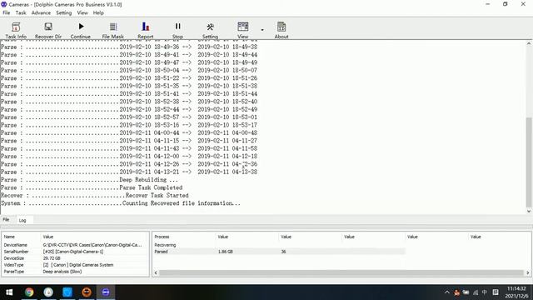Click the [#20] [Canon-Digital-Camera-1] value
533x300 pixels.
[73, 252]
